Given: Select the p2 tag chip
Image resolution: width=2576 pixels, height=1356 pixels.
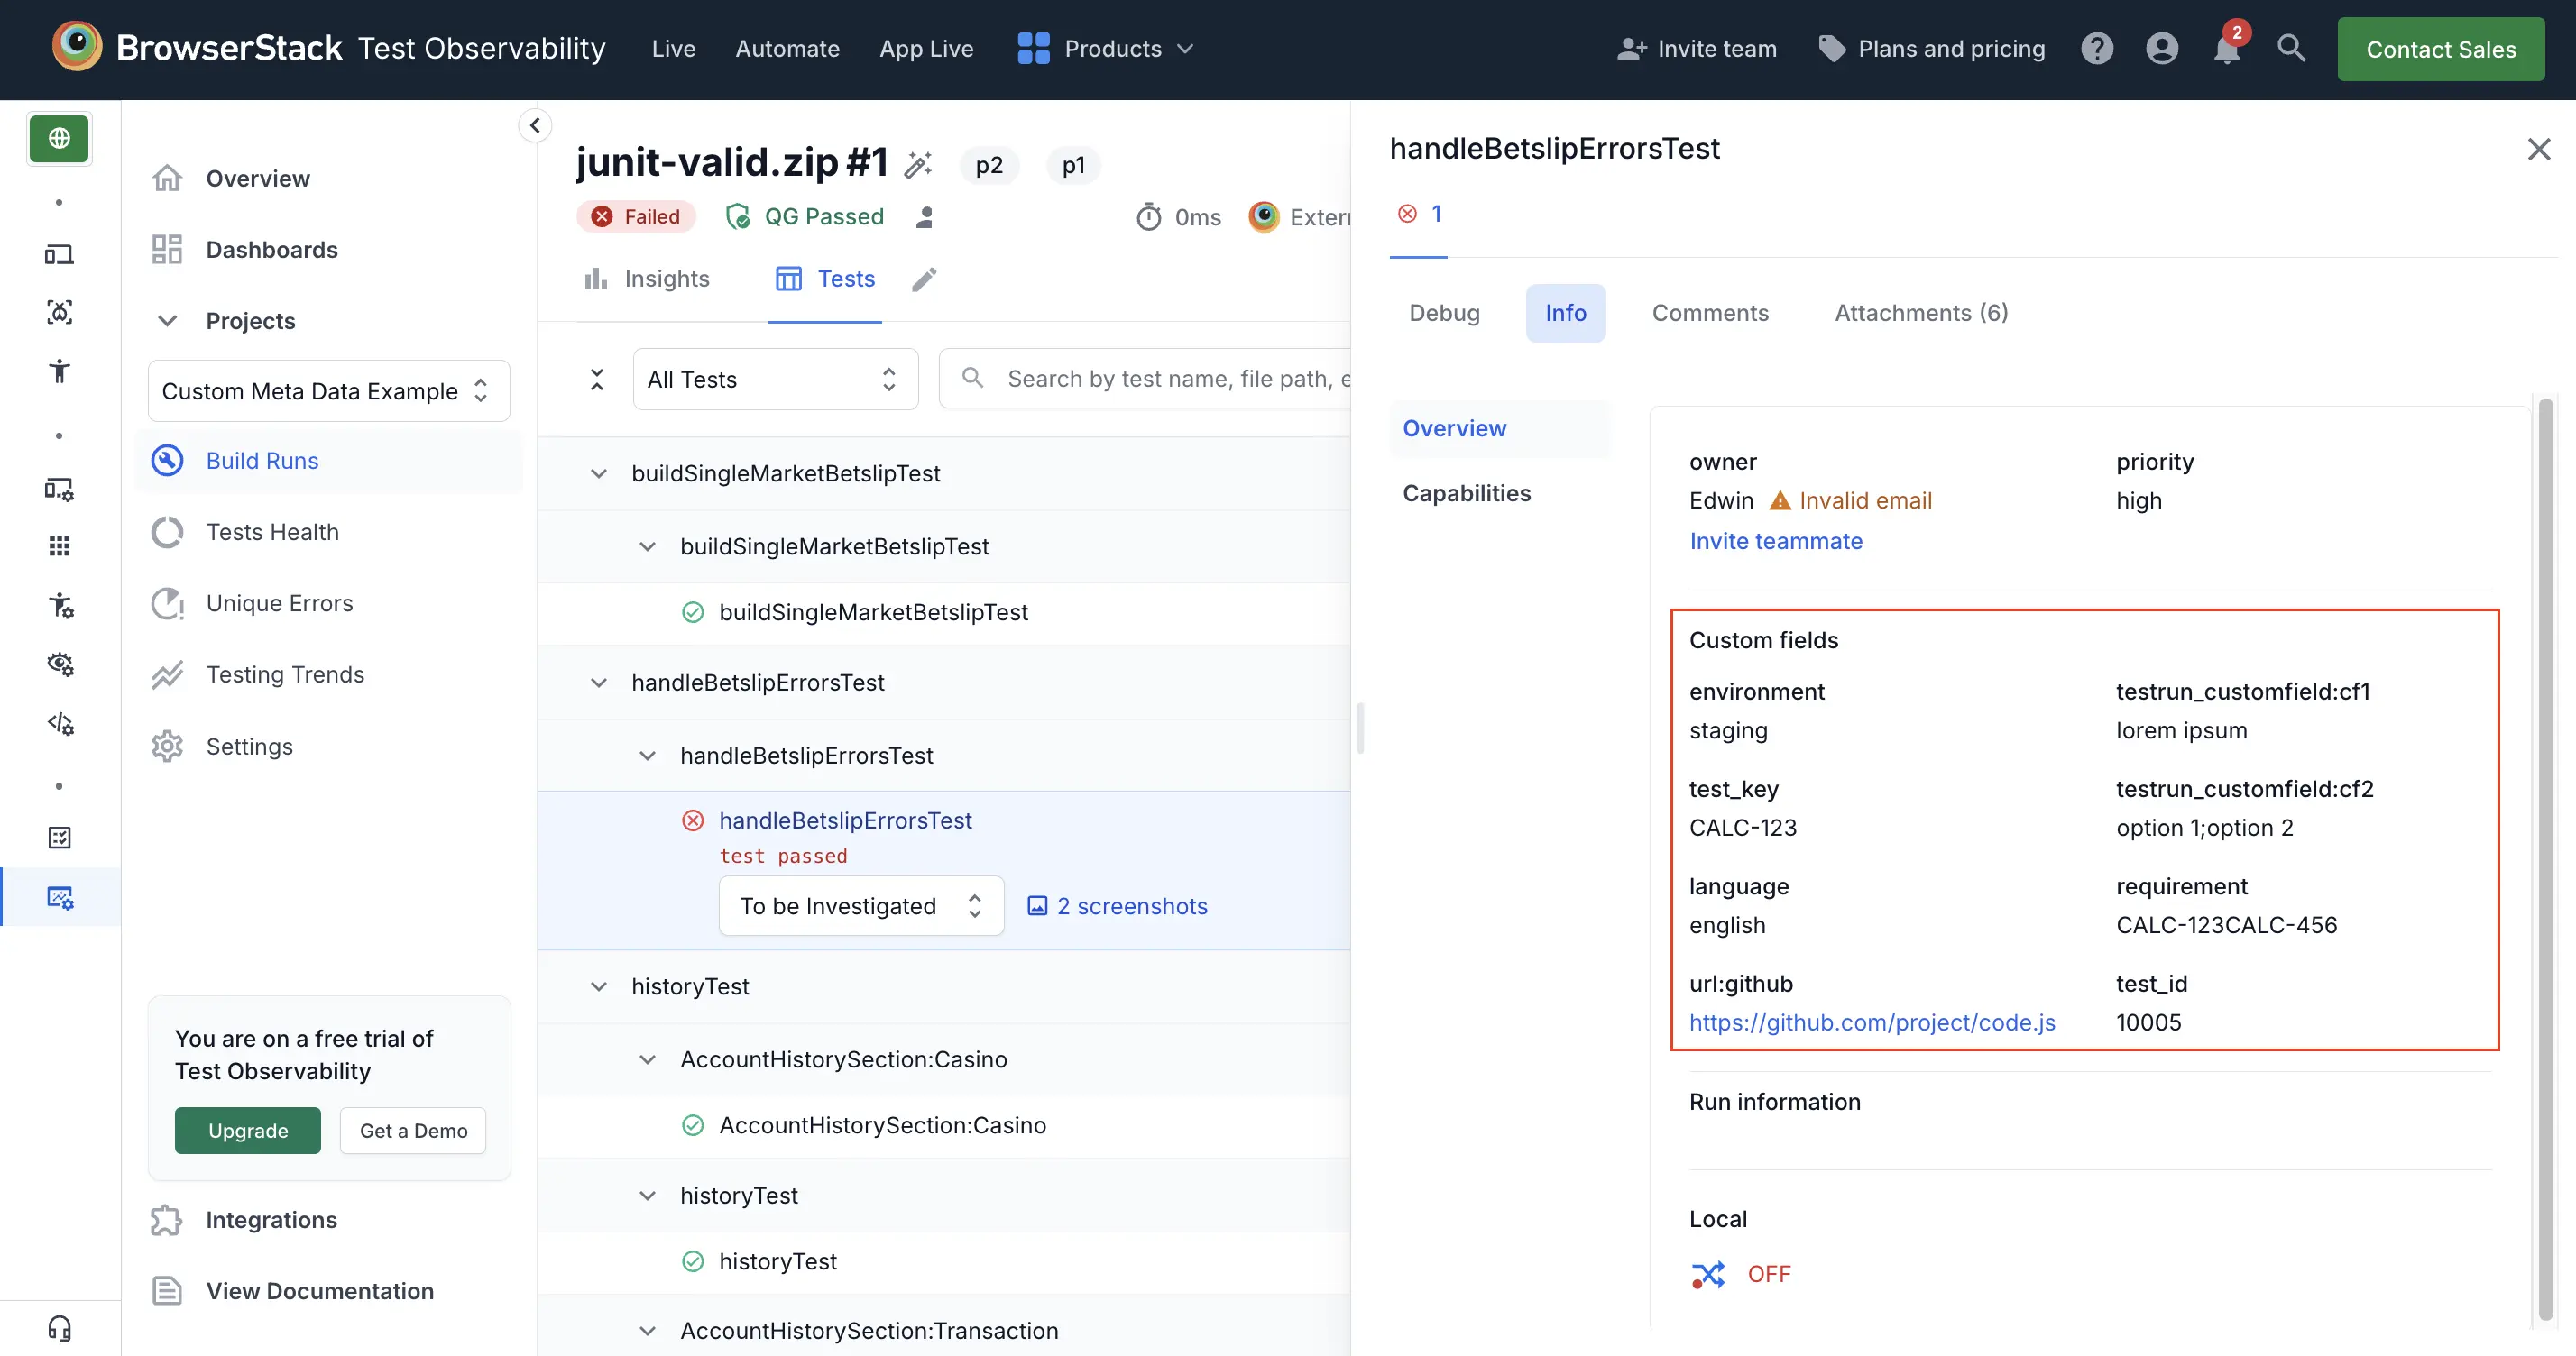Looking at the screenshot, I should coord(989,165).
